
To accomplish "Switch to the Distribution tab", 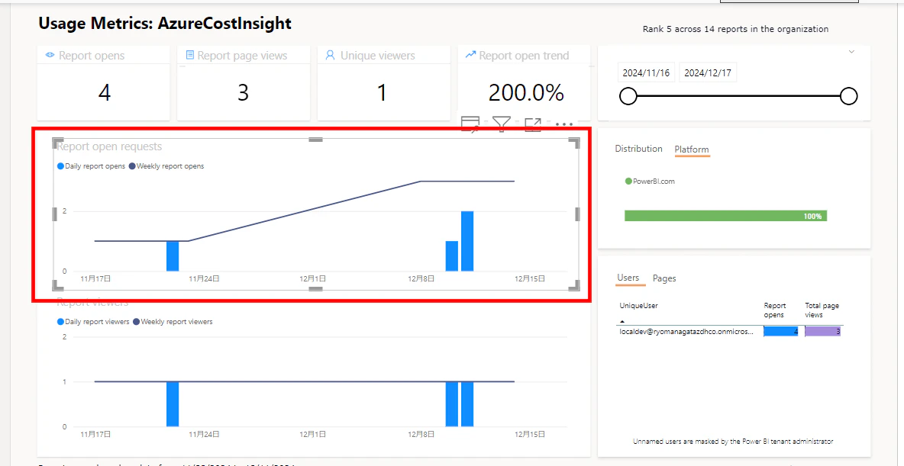I will click(x=638, y=149).
